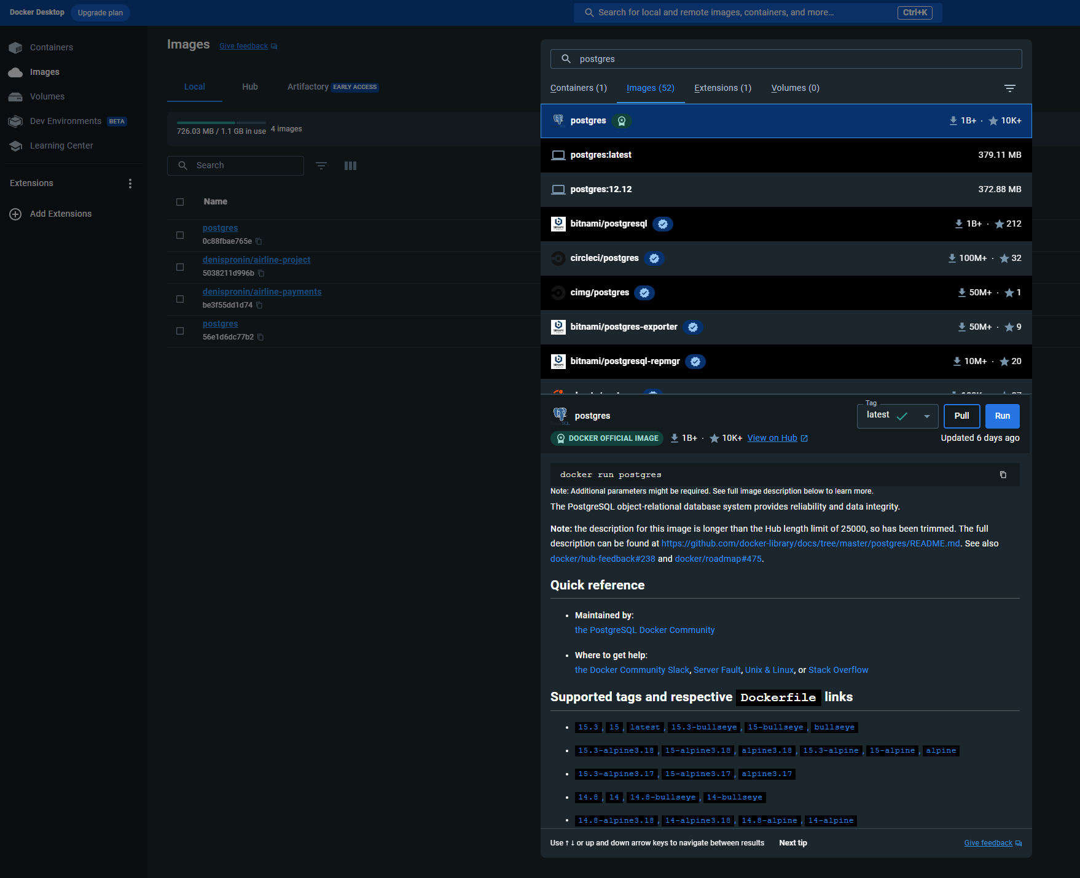Open the Dev Environments icon in sidebar
Viewport: 1080px width, 878px height.
pos(15,122)
